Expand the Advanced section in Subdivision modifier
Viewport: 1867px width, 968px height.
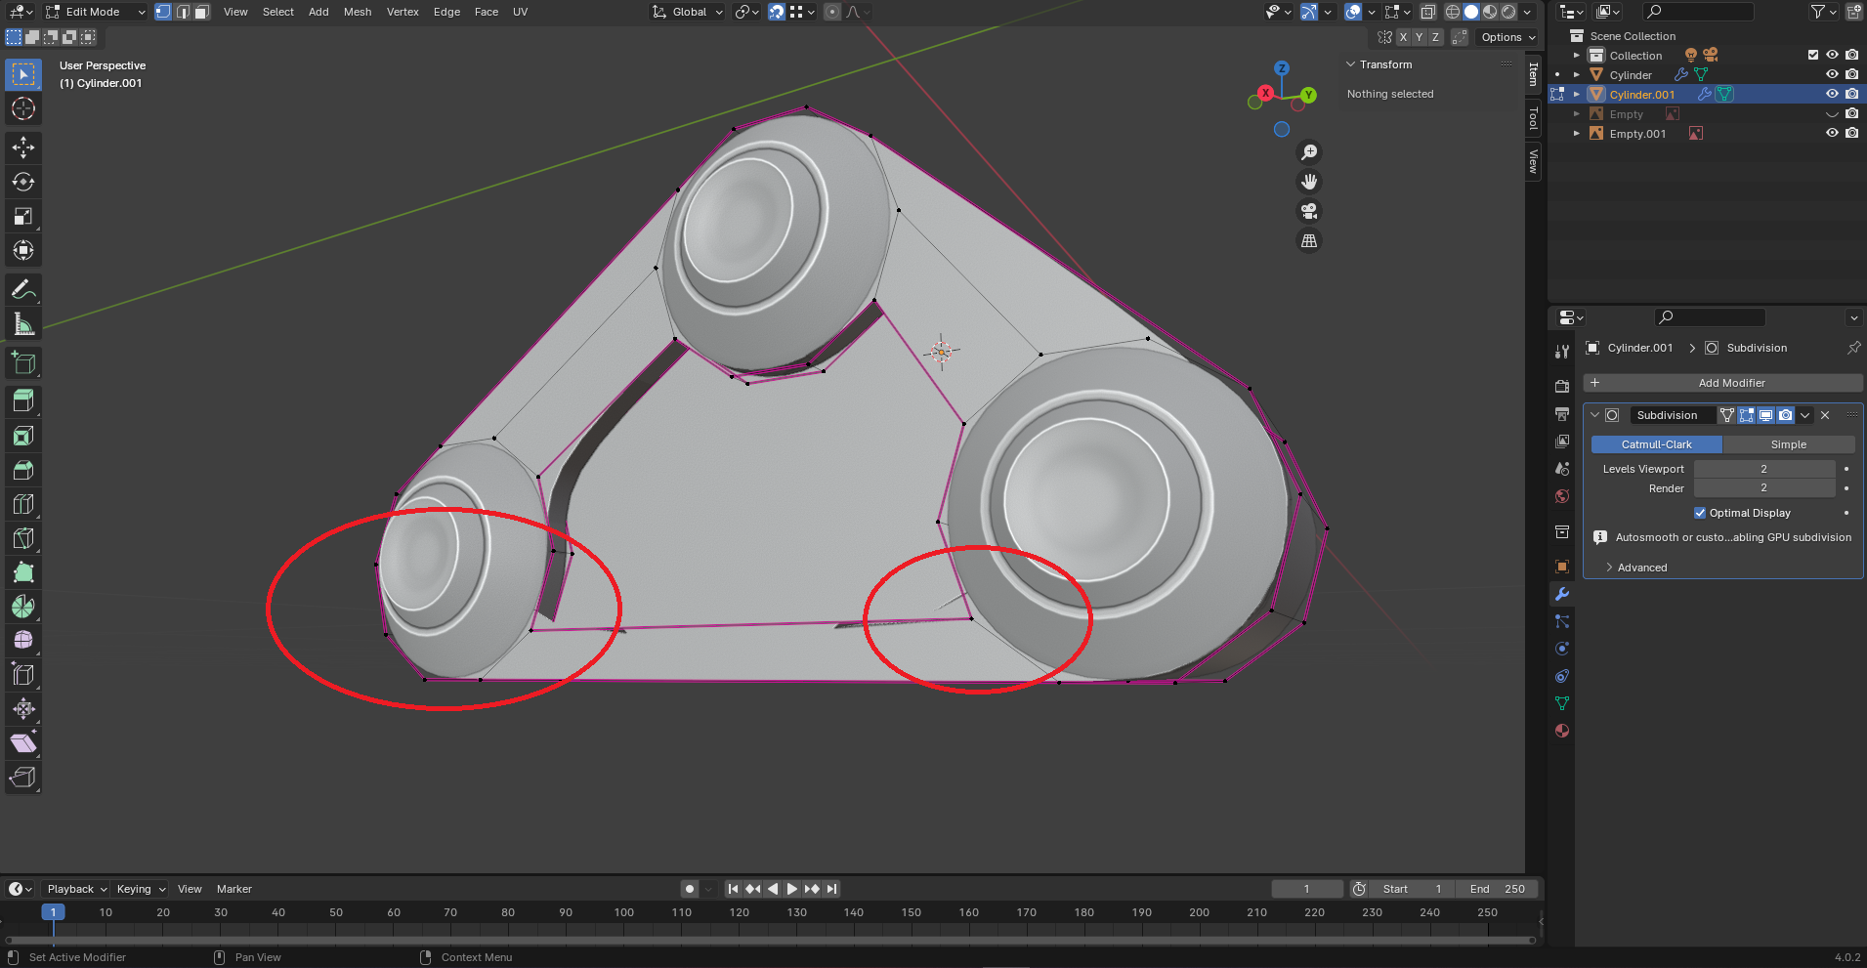pyautogui.click(x=1641, y=568)
